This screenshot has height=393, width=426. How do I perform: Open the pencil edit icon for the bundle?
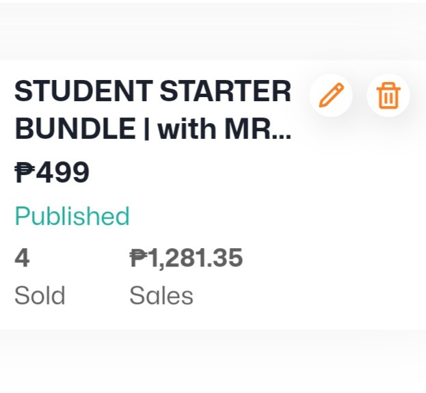click(331, 95)
